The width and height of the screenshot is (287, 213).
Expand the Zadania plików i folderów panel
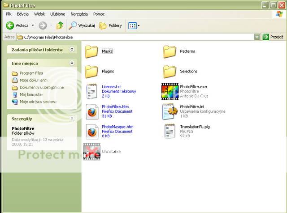tap(72, 50)
